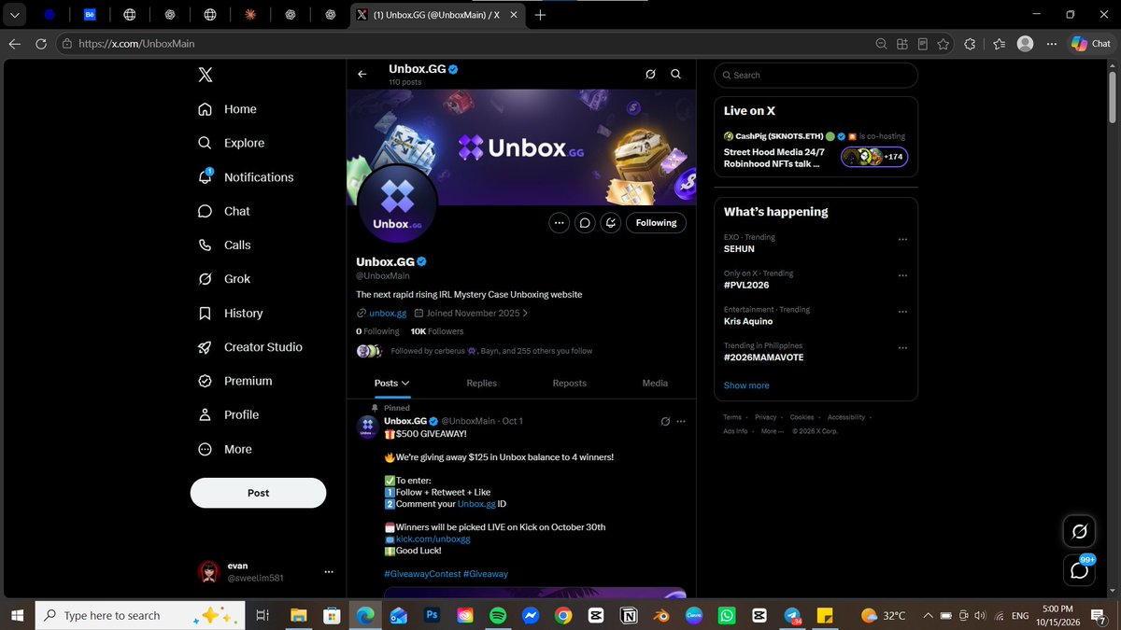Refresh the page in the browser
Viewport: 1121px width, 630px height.
tap(40, 43)
